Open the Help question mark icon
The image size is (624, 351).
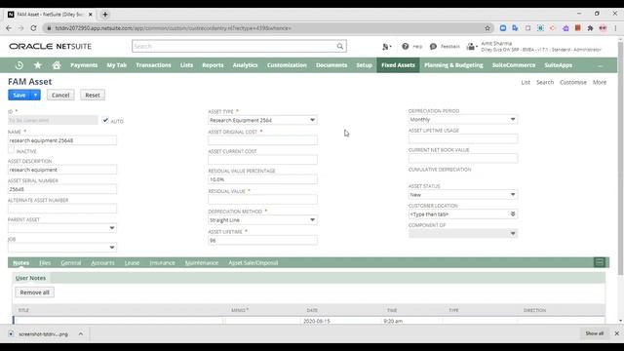(406, 46)
